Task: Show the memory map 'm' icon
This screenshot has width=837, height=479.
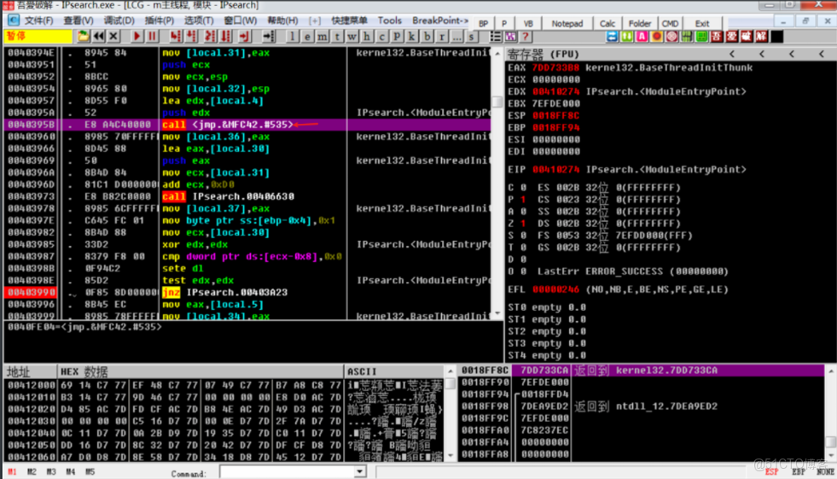Action: click(x=323, y=37)
